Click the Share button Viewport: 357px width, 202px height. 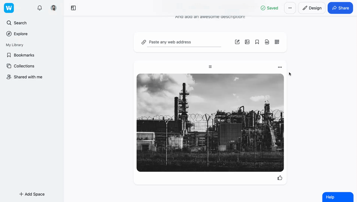[x=340, y=8]
